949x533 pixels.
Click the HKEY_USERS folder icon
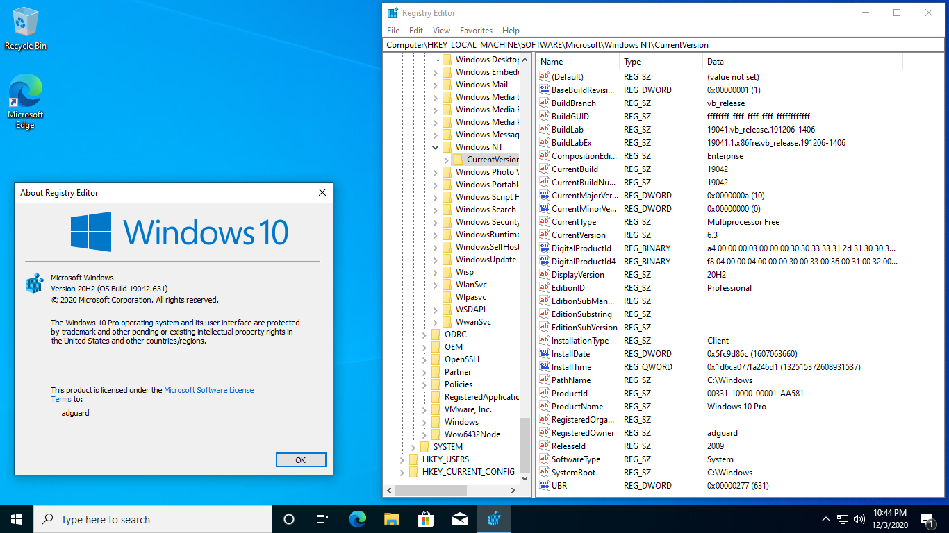click(413, 459)
